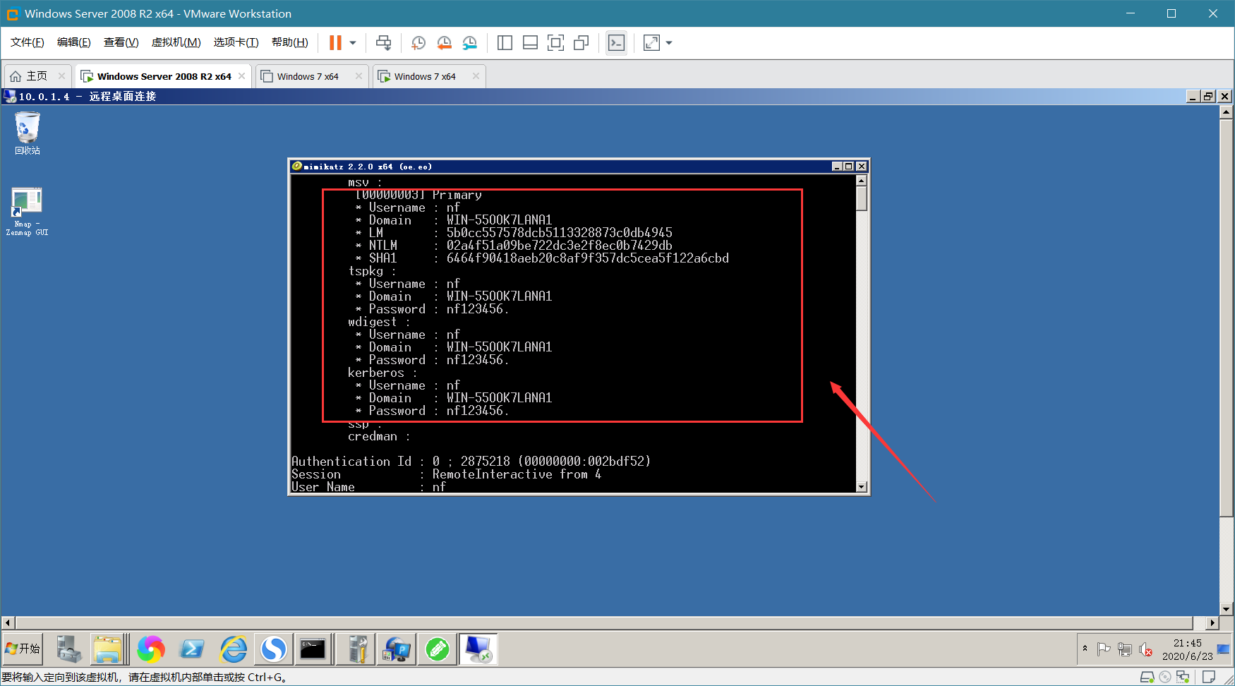Image resolution: width=1235 pixels, height=686 pixels.
Task: Expand the power options dropdown arrow
Action: (x=353, y=43)
